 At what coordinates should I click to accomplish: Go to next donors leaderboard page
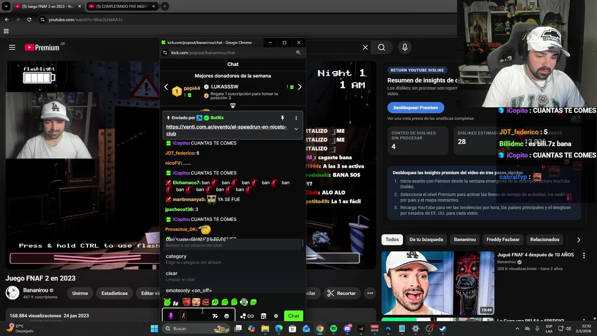coord(299,87)
